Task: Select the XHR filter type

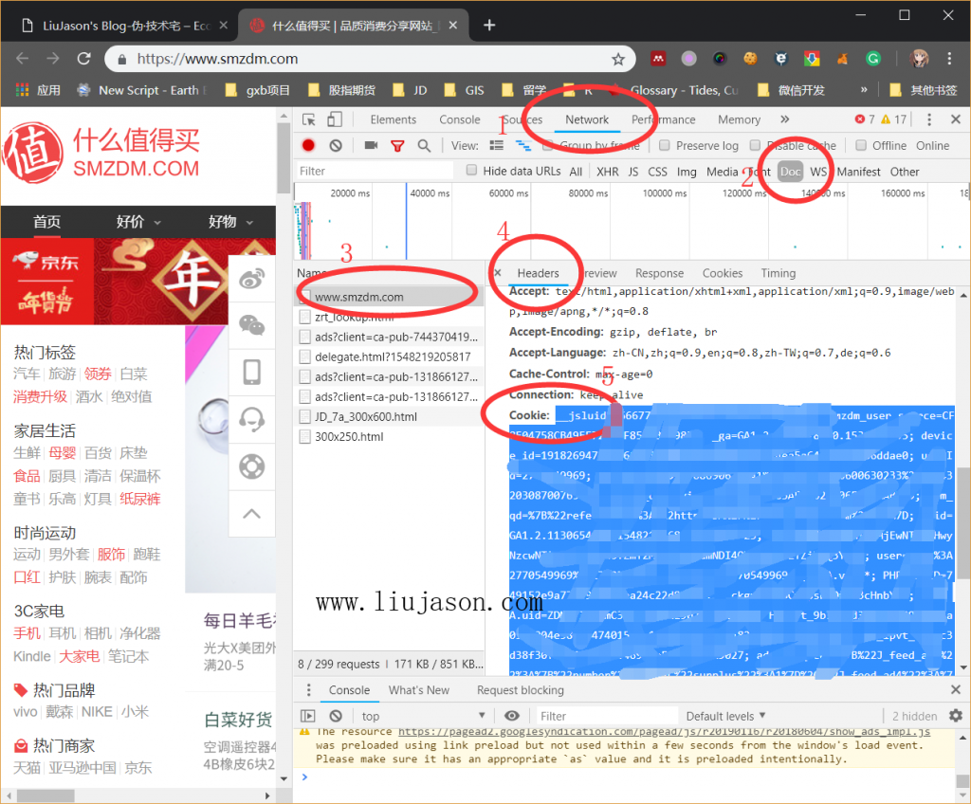Action: coord(608,172)
